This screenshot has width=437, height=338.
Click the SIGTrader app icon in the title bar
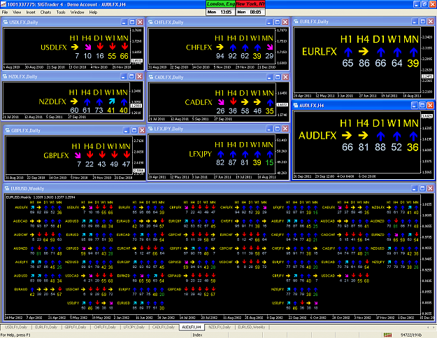coord(3,4)
